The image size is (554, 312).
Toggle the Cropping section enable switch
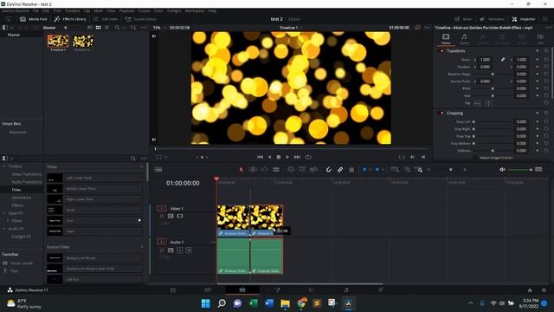(x=441, y=114)
